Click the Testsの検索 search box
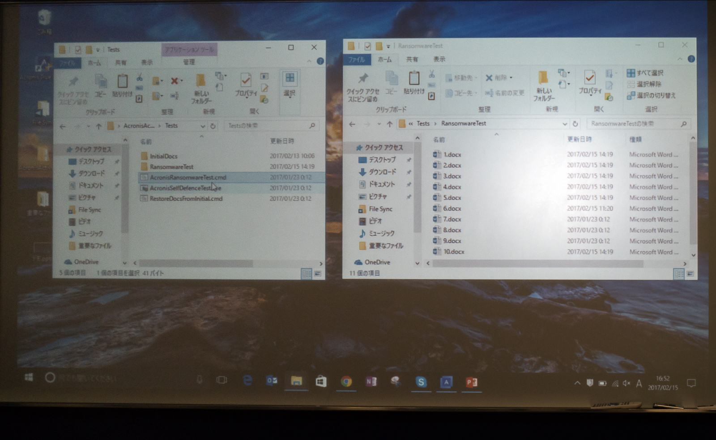716x440 pixels. [x=271, y=126]
